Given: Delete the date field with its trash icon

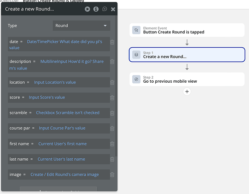Looking at the screenshot, I should pos(112,42).
